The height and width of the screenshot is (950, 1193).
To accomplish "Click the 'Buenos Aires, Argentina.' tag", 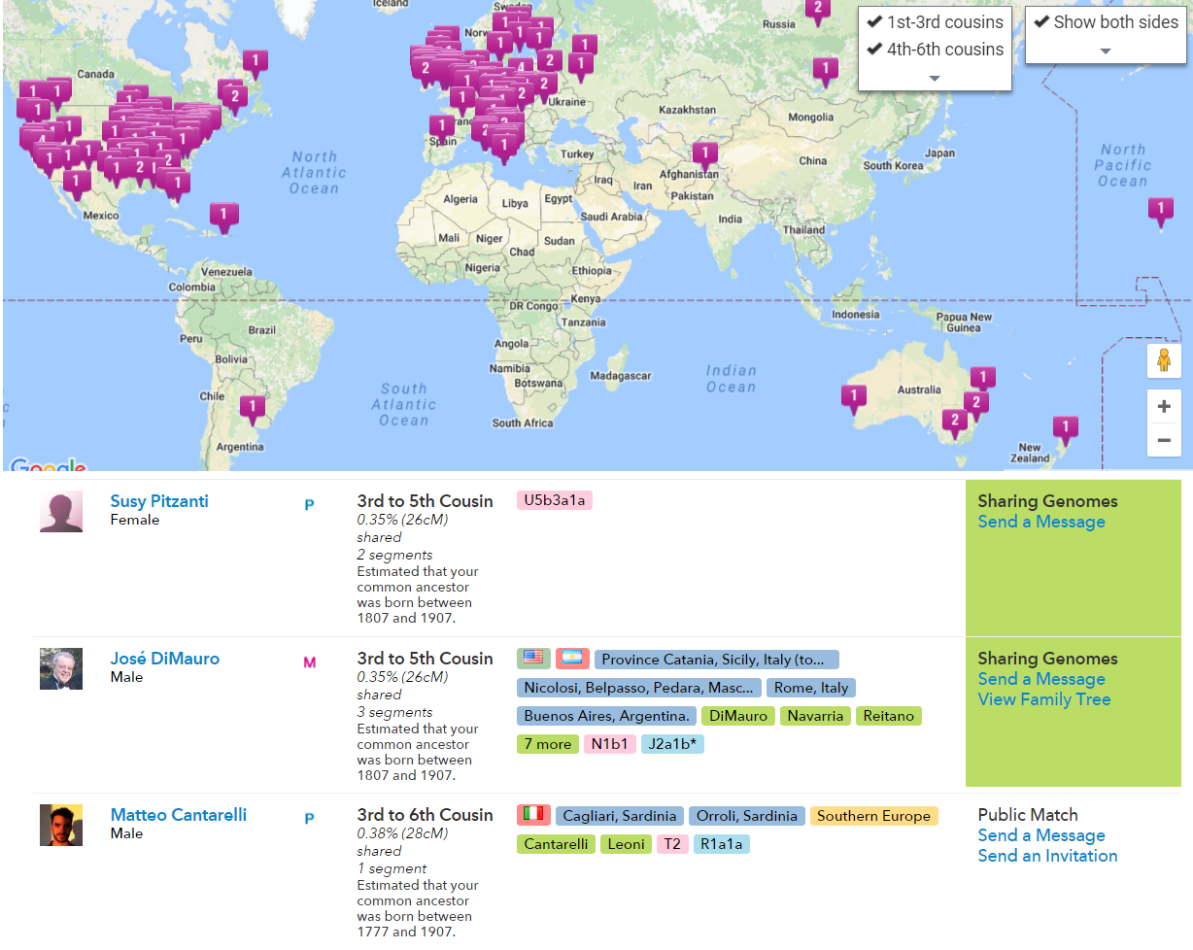I will tap(606, 716).
